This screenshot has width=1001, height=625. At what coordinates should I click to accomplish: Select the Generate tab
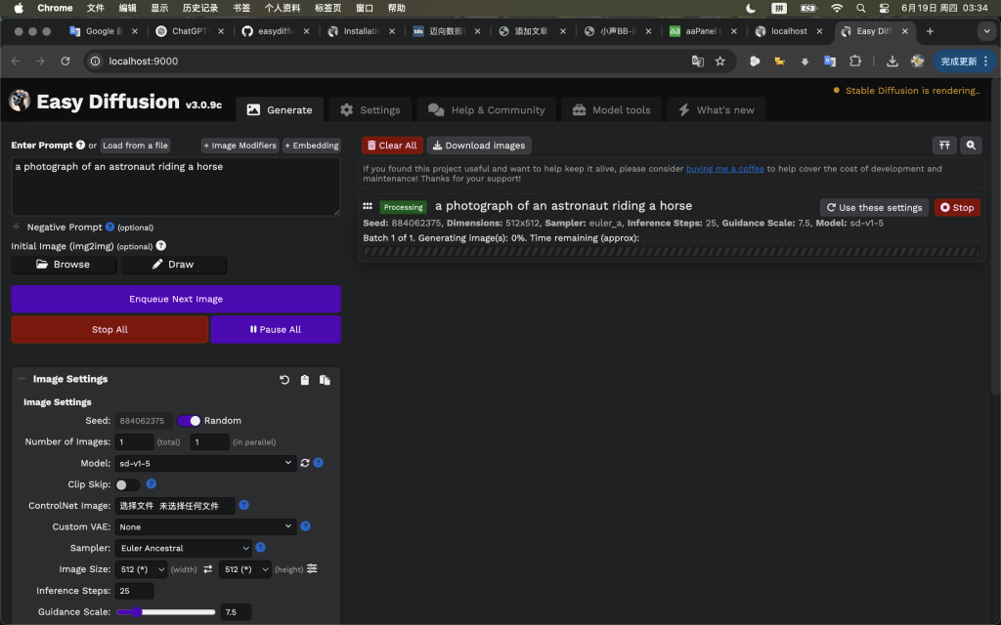(x=280, y=109)
